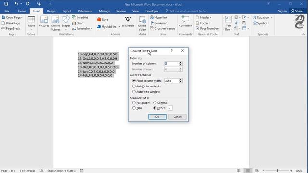Insert a Cross-reference
The image size is (308, 173).
(163, 28)
